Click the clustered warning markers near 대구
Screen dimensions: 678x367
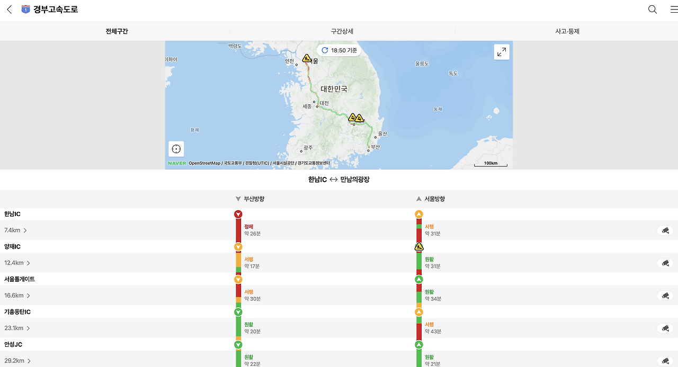355,118
